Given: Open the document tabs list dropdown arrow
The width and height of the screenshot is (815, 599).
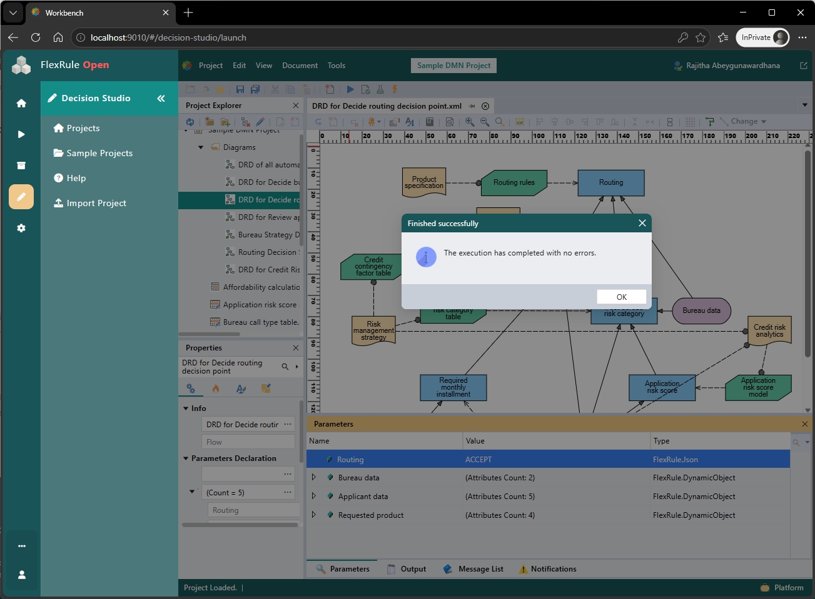Looking at the screenshot, I should pyautogui.click(x=805, y=105).
